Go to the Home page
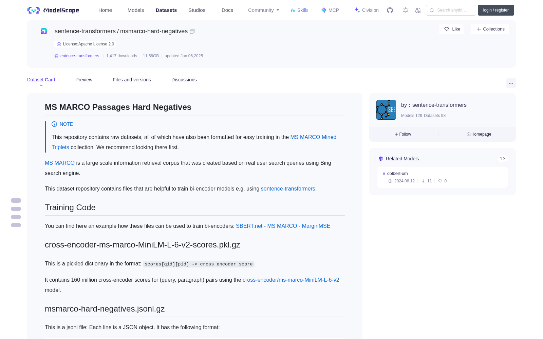 coord(105,10)
